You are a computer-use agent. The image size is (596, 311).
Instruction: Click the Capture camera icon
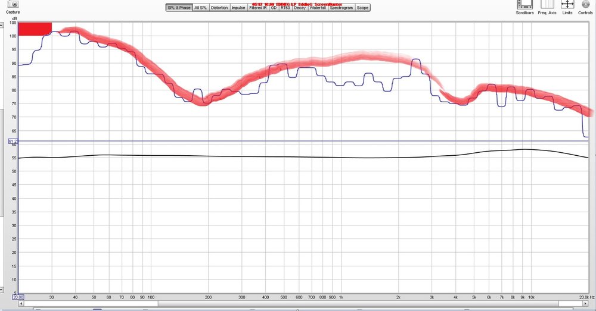tap(13, 4)
